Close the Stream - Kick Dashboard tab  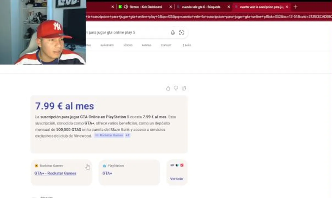171,7
